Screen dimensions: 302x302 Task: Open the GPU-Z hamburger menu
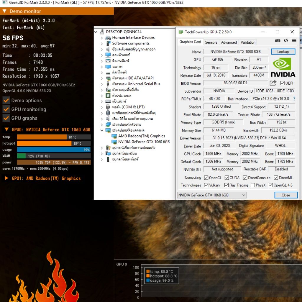294,40
